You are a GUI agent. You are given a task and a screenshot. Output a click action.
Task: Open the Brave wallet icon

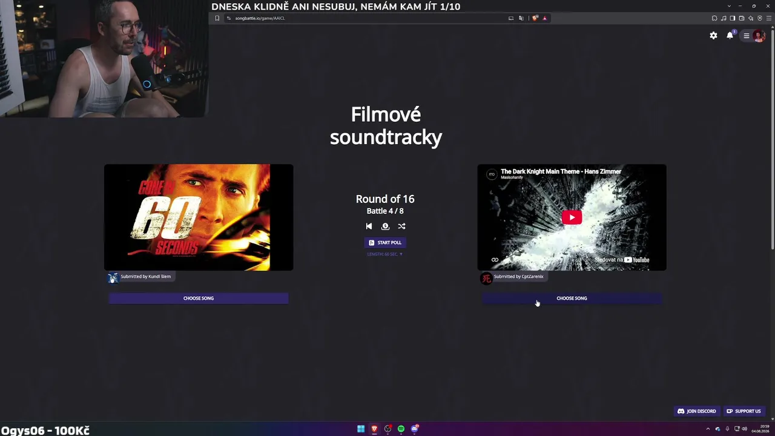coord(742,18)
